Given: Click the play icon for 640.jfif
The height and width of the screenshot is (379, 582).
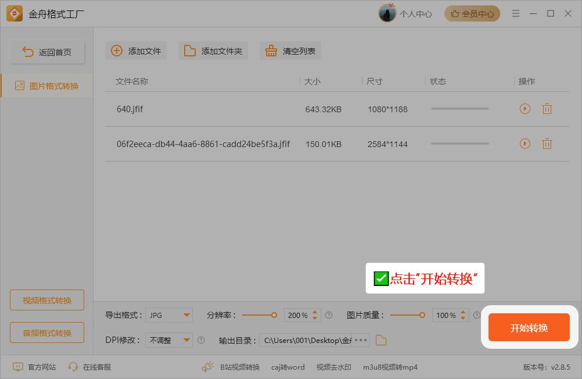Looking at the screenshot, I should pyautogui.click(x=525, y=109).
